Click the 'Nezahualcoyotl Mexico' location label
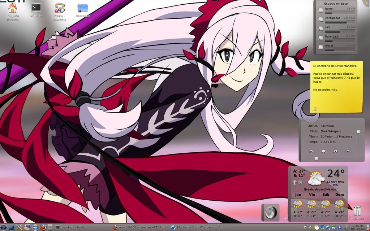Image resolution: width=370 pixels, height=231 pixels. click(320, 189)
